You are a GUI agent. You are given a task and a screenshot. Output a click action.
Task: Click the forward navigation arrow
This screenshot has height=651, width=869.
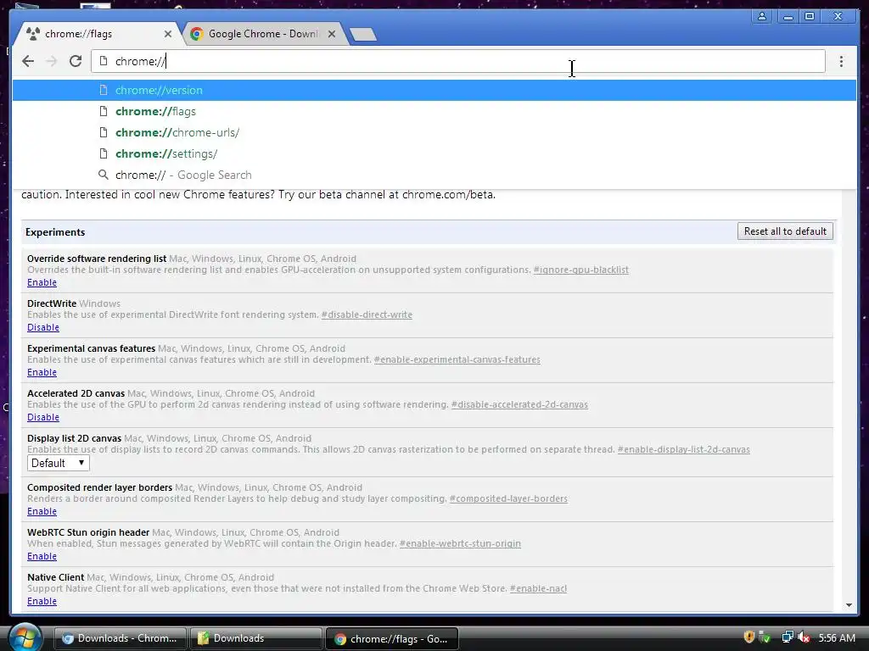pyautogui.click(x=52, y=61)
